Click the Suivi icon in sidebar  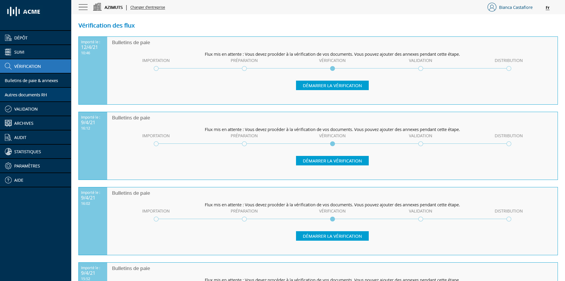(8, 52)
